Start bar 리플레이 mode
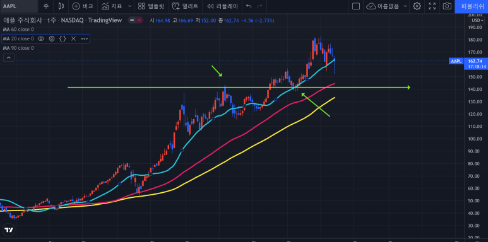The width and height of the screenshot is (488, 242). point(222,6)
